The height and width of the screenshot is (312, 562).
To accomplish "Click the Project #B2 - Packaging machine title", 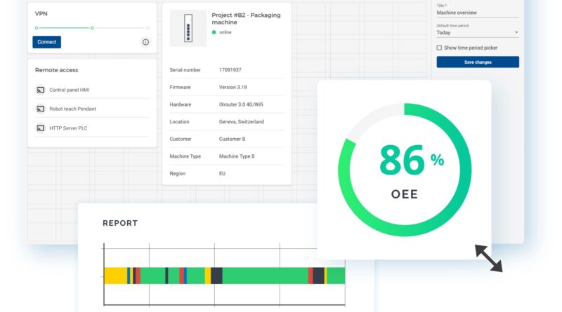I will [x=247, y=18].
